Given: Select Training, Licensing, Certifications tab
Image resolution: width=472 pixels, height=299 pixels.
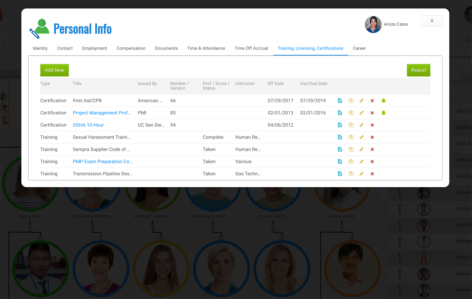Looking at the screenshot, I should coord(311,48).
